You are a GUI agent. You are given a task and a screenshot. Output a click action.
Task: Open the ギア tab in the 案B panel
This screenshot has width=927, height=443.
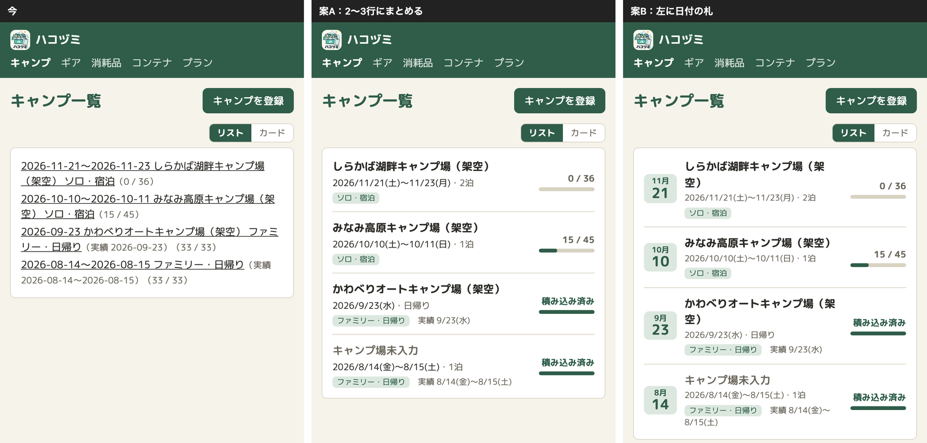(x=694, y=63)
